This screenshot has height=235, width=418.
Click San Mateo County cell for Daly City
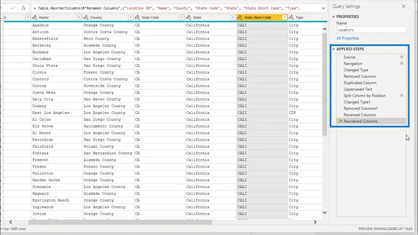click(108, 99)
